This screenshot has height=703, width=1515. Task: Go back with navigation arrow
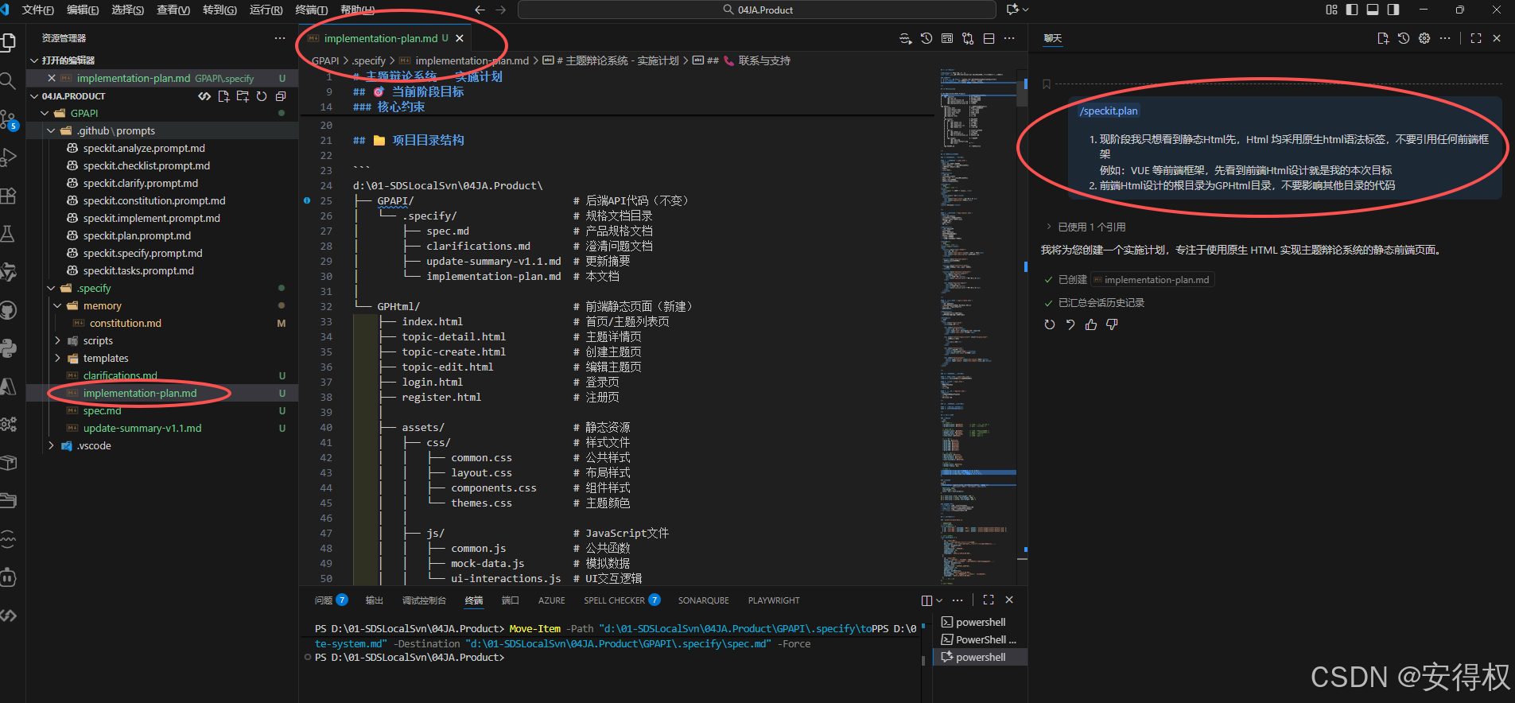[x=480, y=10]
